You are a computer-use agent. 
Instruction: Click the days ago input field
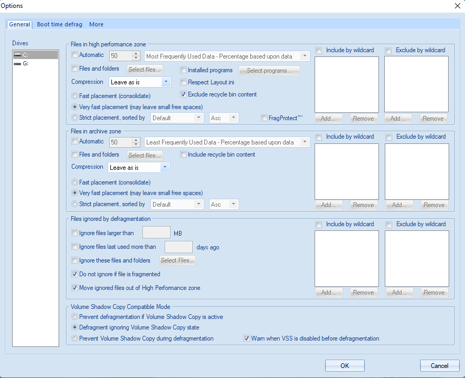pyautogui.click(x=178, y=247)
